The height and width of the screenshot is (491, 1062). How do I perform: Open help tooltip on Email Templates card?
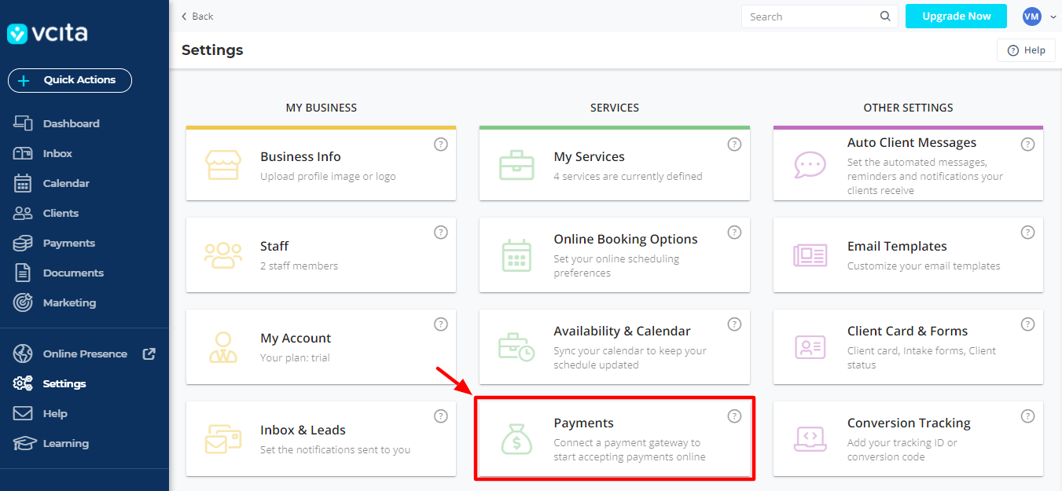[x=1027, y=233]
